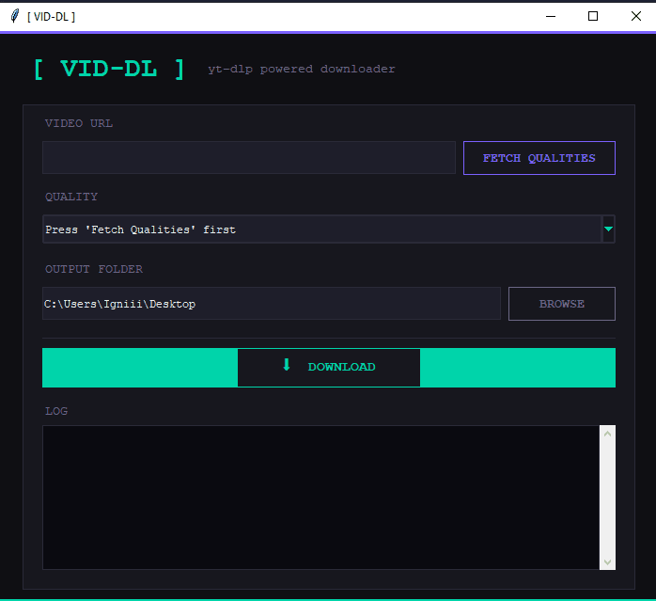656x601 pixels.
Task: Expand the quality dropdown arrow
Action: click(608, 229)
